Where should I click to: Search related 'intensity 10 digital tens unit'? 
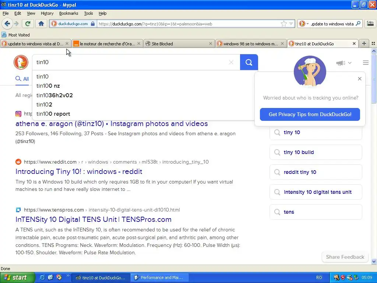tap(316, 192)
